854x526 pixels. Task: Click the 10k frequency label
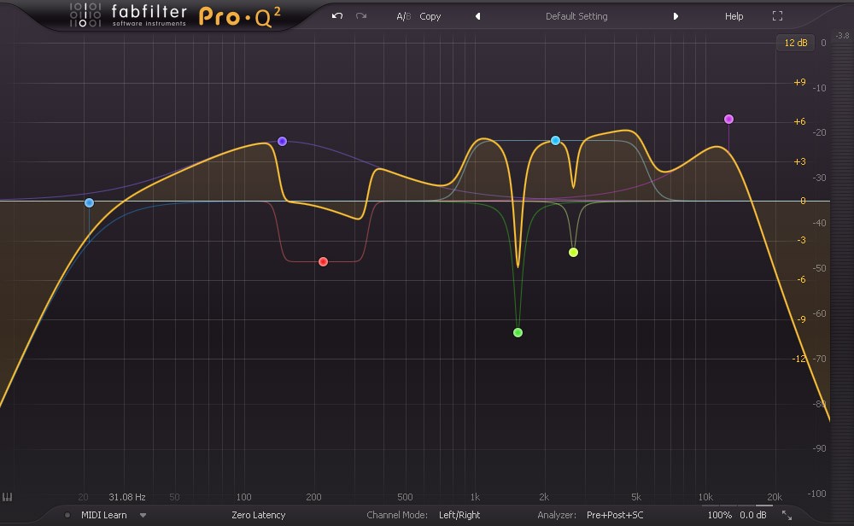(x=705, y=497)
